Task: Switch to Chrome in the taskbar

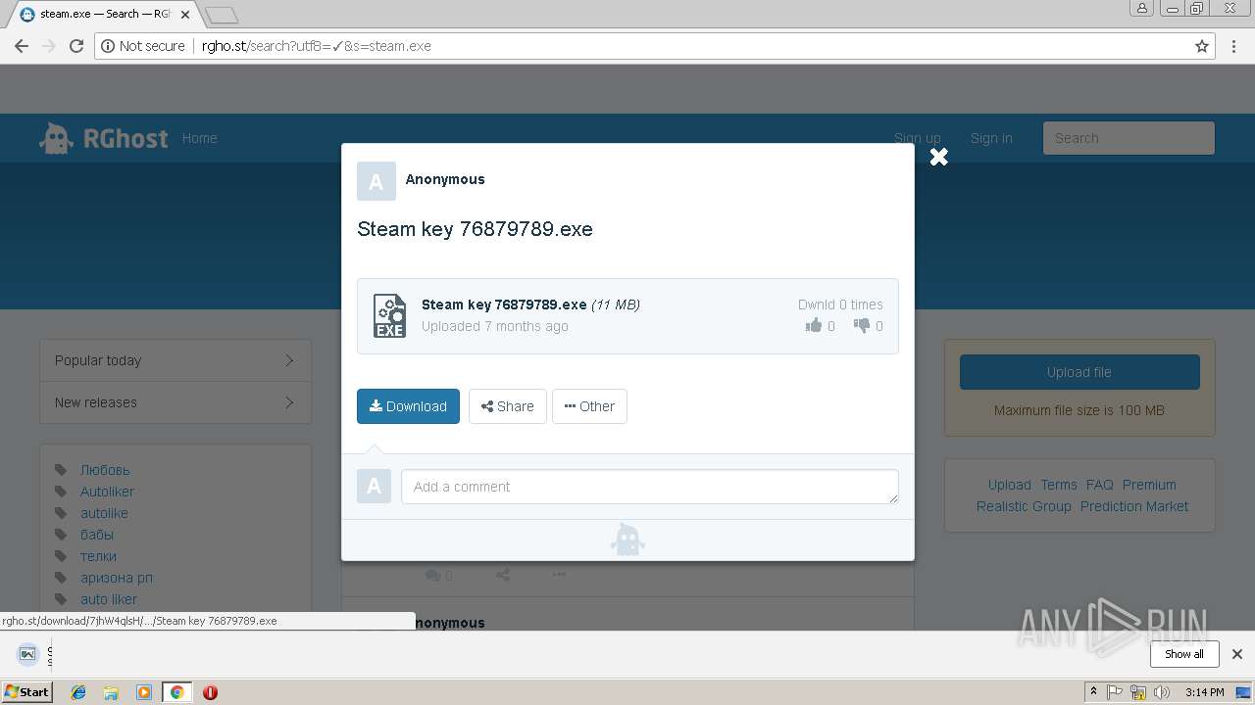Action: tap(176, 692)
